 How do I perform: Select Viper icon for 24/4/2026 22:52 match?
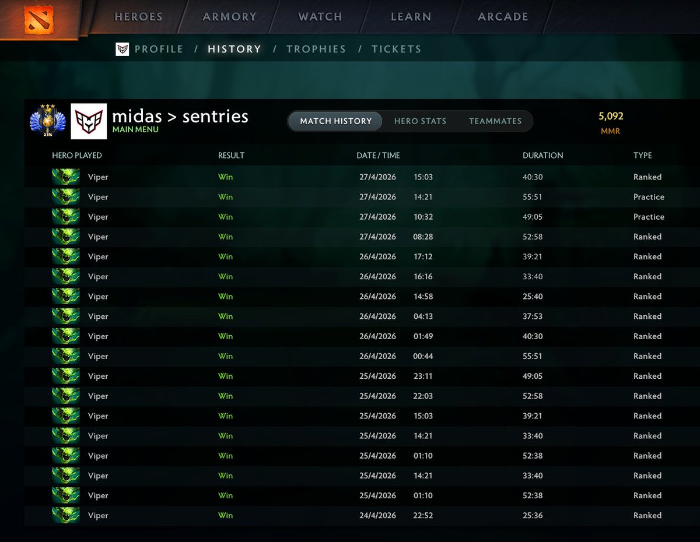pyautogui.click(x=66, y=515)
